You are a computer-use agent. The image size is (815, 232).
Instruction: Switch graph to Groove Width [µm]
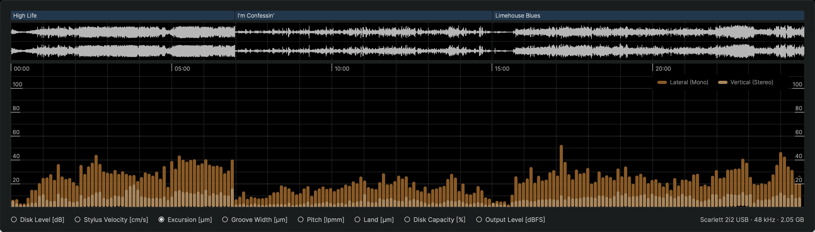tap(225, 220)
